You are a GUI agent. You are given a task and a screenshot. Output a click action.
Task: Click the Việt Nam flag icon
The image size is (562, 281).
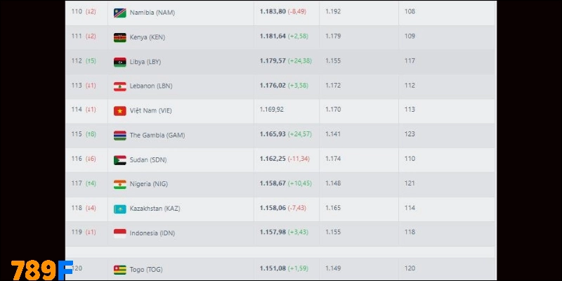pos(120,110)
